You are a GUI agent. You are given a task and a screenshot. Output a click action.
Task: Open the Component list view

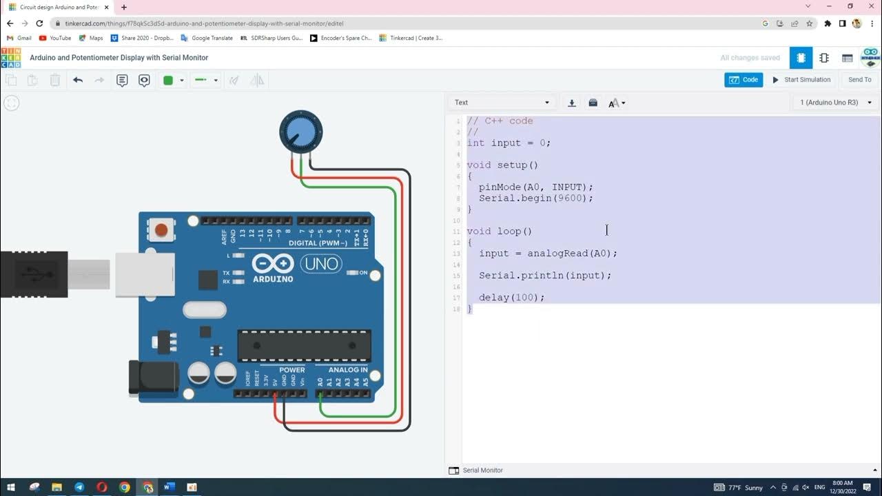(848, 58)
